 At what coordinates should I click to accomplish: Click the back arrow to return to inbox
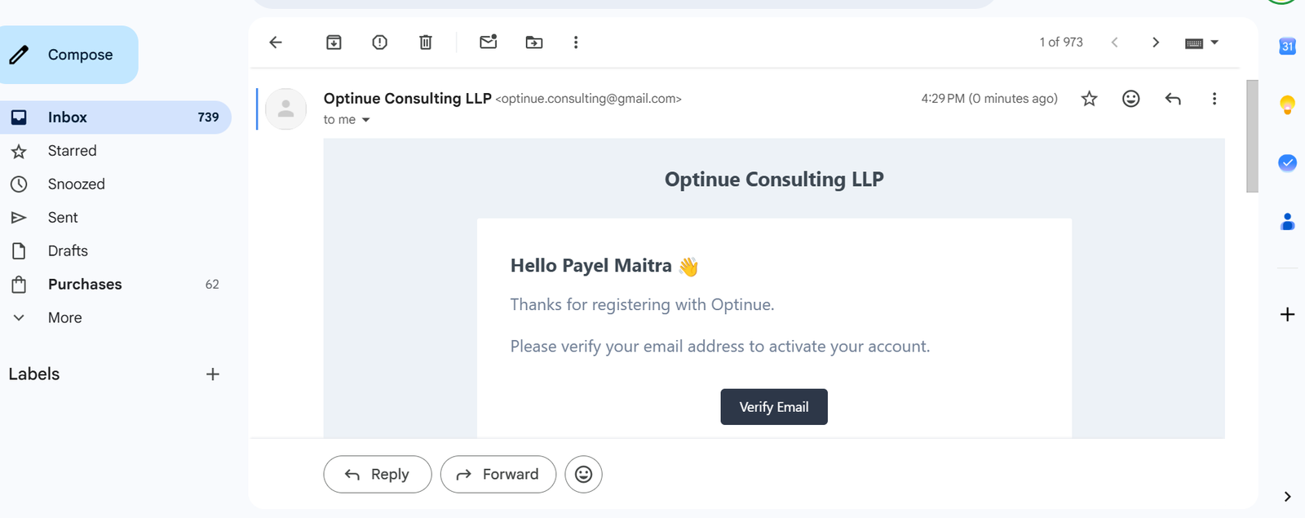[276, 42]
